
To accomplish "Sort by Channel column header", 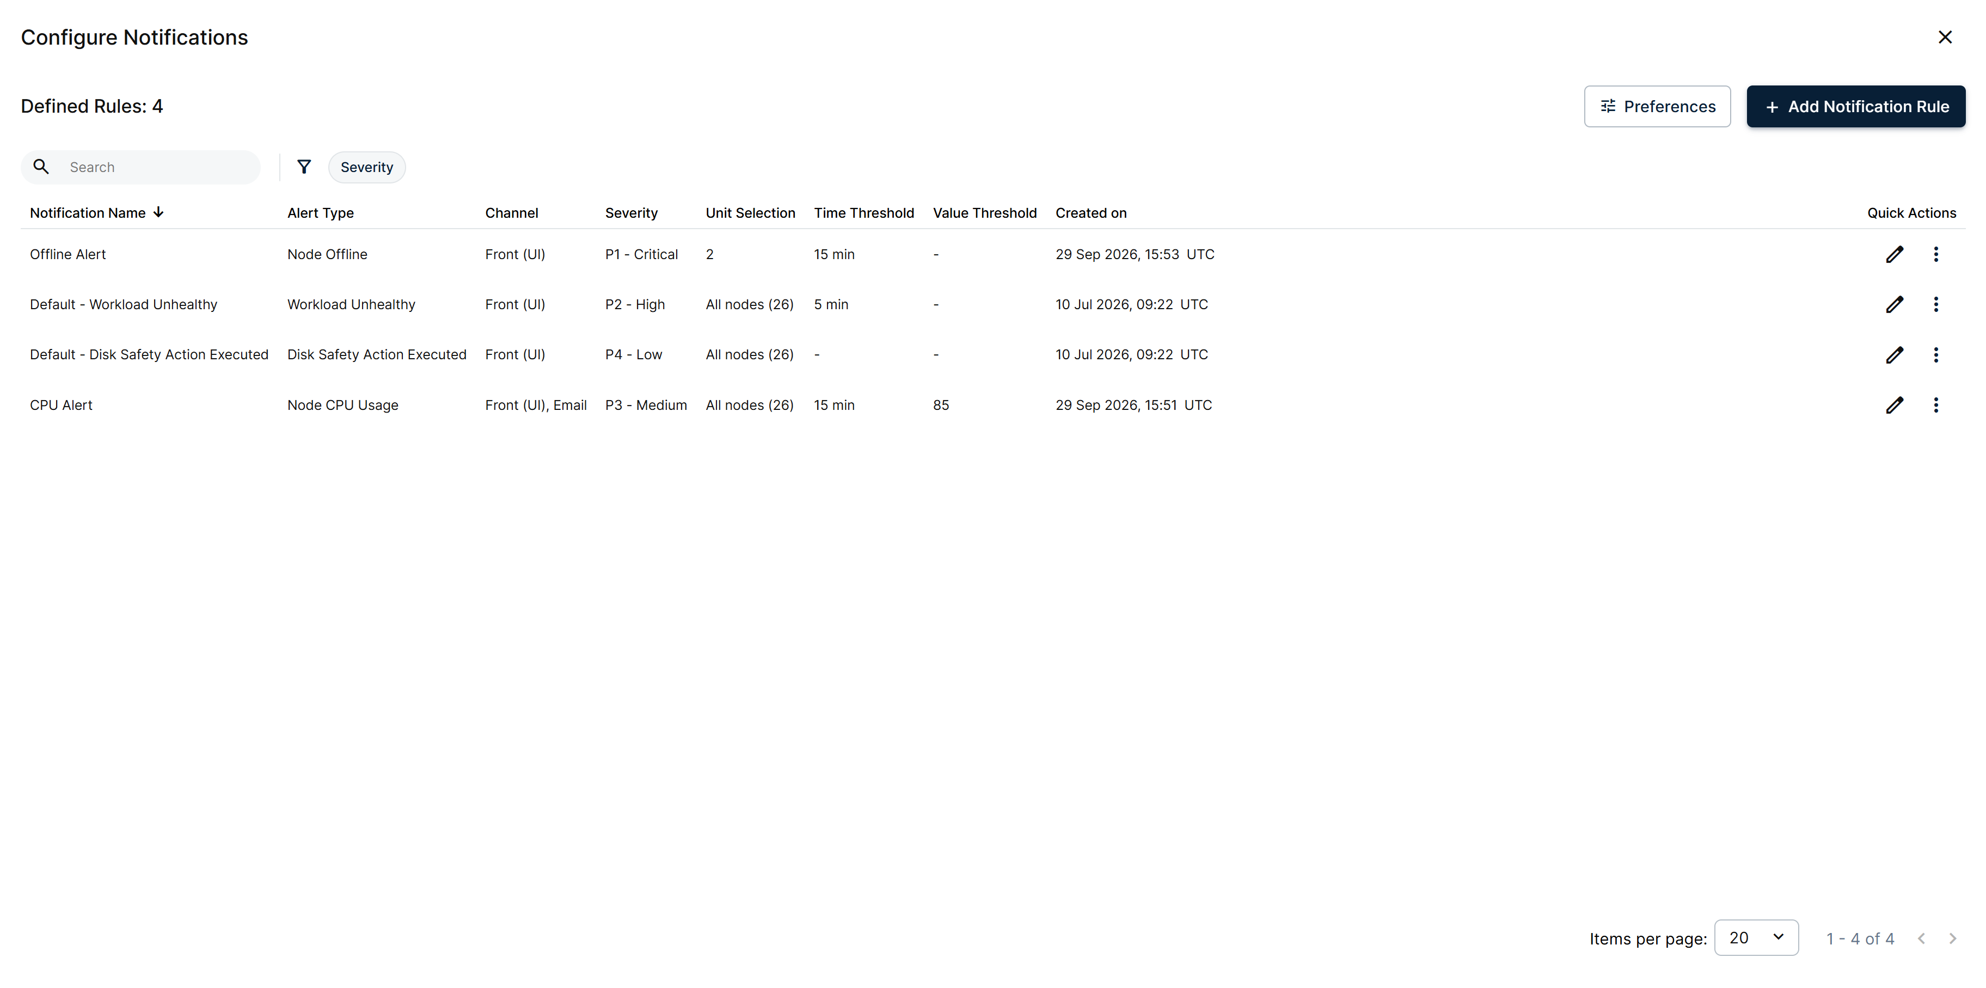I will pos(511,213).
